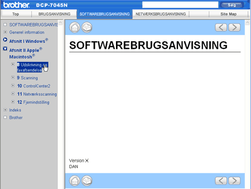The width and height of the screenshot is (251, 189).
Task: Click the bottom print icon
Action: point(87,180)
